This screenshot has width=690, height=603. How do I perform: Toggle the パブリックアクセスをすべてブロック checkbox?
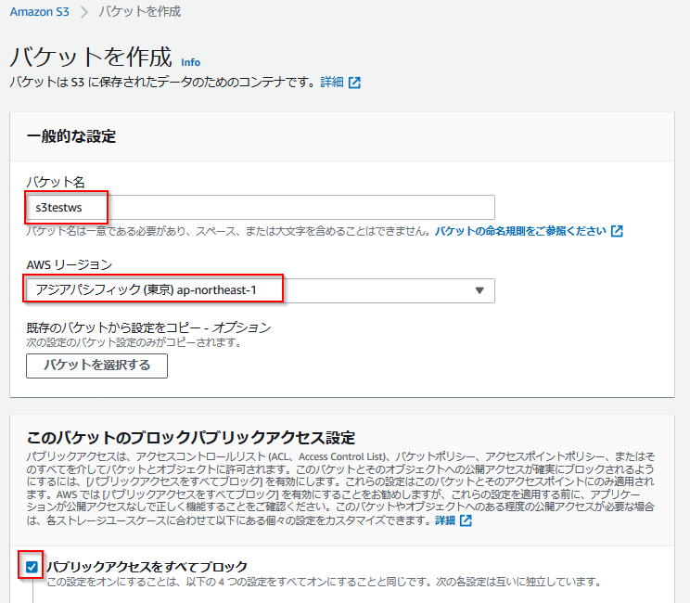point(32,567)
